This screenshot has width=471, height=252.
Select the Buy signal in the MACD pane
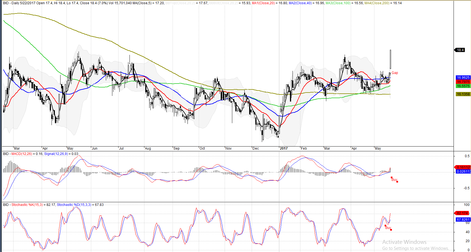pyautogui.click(x=394, y=180)
